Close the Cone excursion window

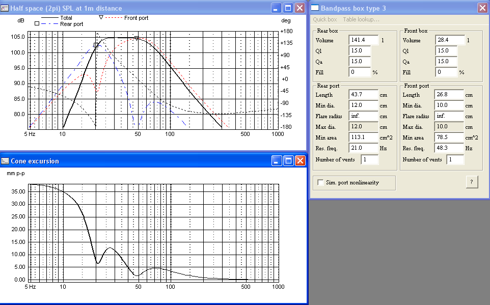(300, 160)
